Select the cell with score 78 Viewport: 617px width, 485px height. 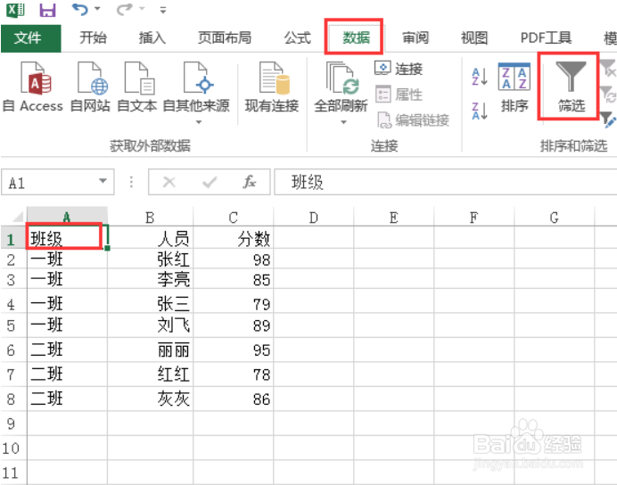(x=234, y=374)
